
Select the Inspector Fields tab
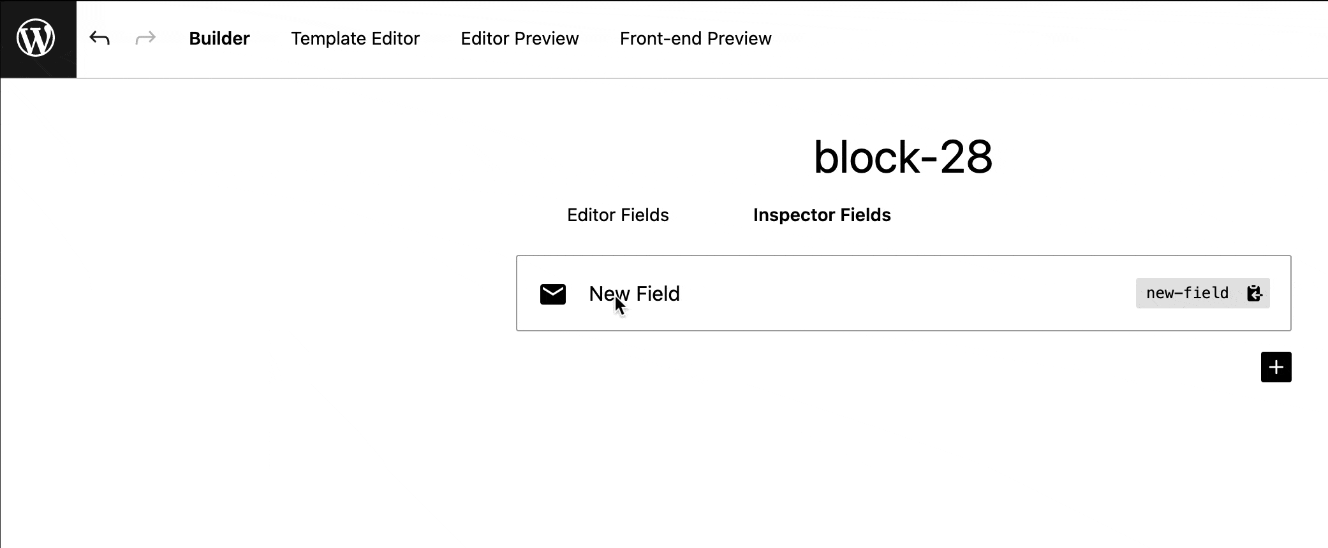(822, 215)
